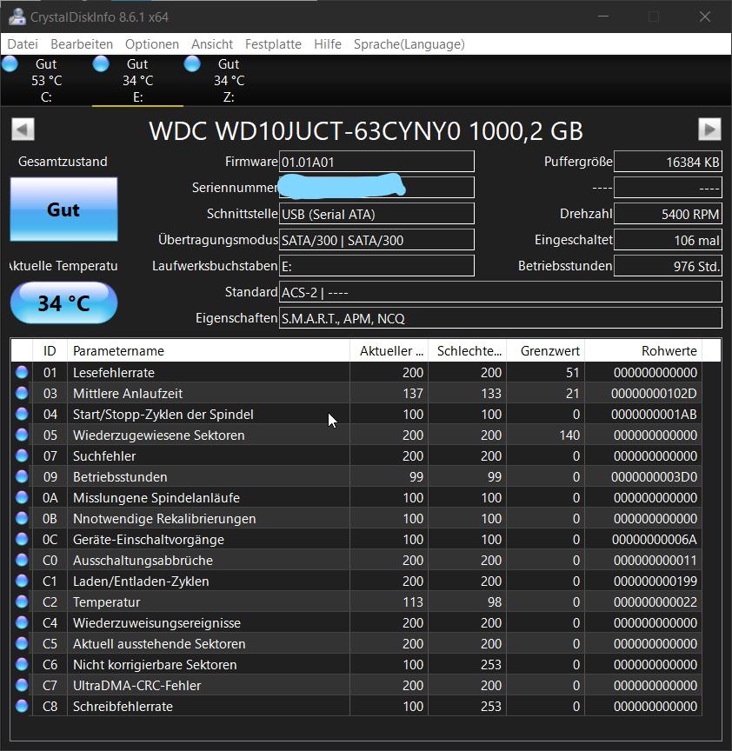The height and width of the screenshot is (751, 732).
Task: Select drive E: tab in disk bar
Action: pos(137,80)
